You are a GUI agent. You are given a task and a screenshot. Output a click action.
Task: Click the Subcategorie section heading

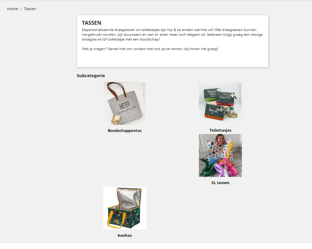(x=91, y=76)
